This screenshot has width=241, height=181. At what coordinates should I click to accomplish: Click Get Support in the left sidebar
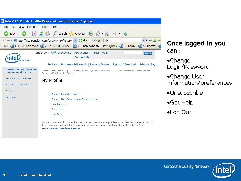coord(12,97)
